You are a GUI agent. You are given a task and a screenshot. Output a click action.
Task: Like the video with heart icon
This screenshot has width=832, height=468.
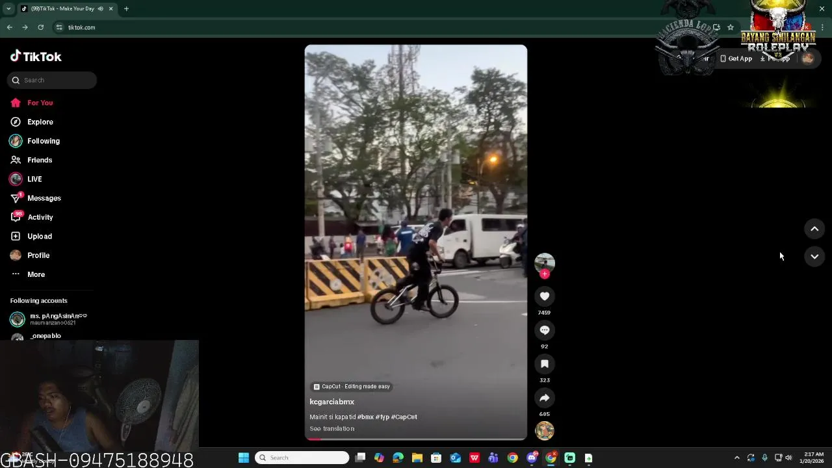point(545,296)
